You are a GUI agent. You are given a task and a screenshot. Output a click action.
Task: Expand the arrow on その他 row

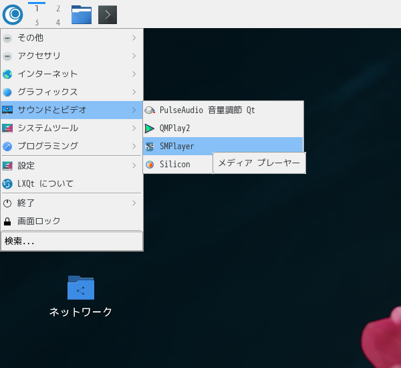coord(134,38)
